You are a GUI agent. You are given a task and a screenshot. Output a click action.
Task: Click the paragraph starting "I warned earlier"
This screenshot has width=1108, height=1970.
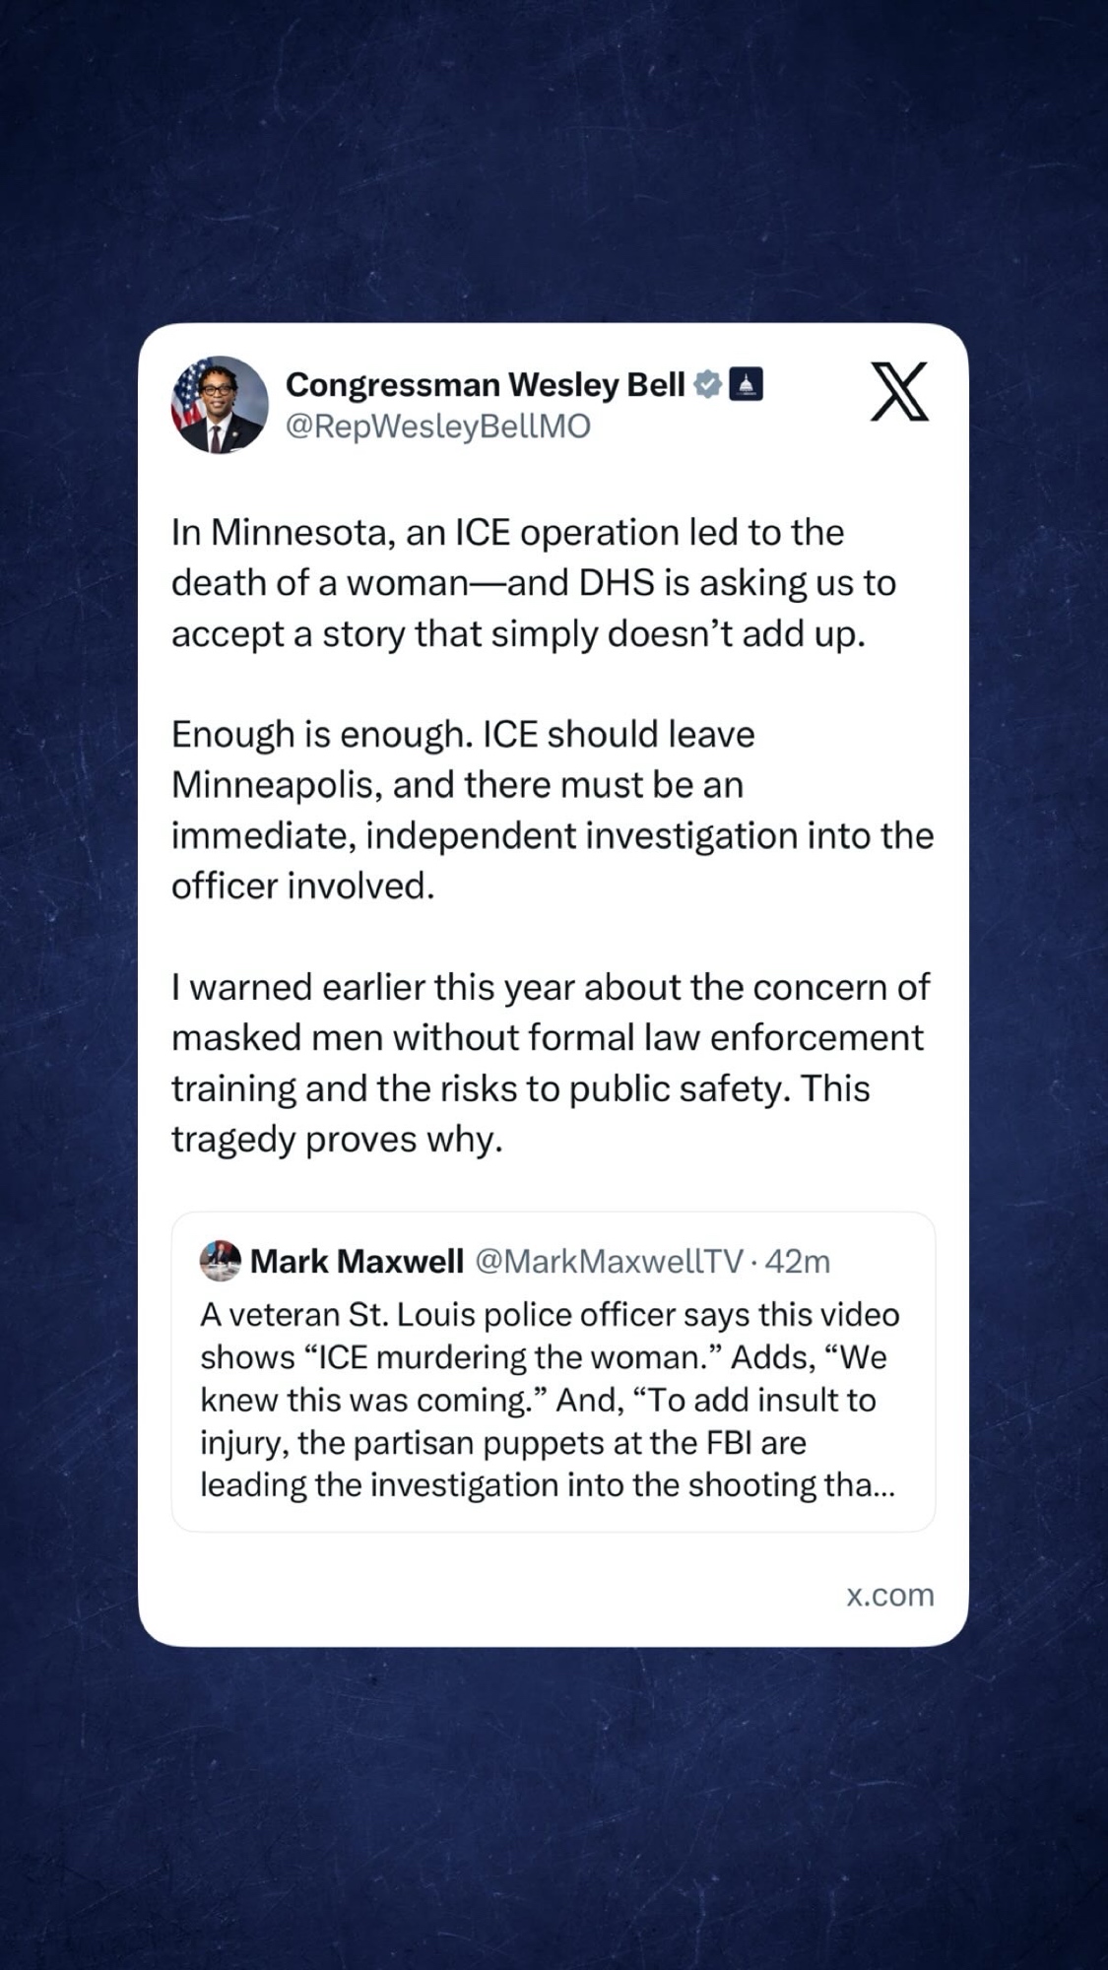click(550, 1063)
